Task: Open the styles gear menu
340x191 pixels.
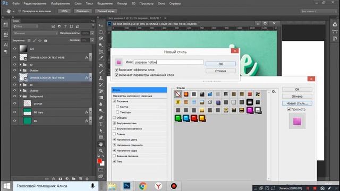Action: (274, 92)
